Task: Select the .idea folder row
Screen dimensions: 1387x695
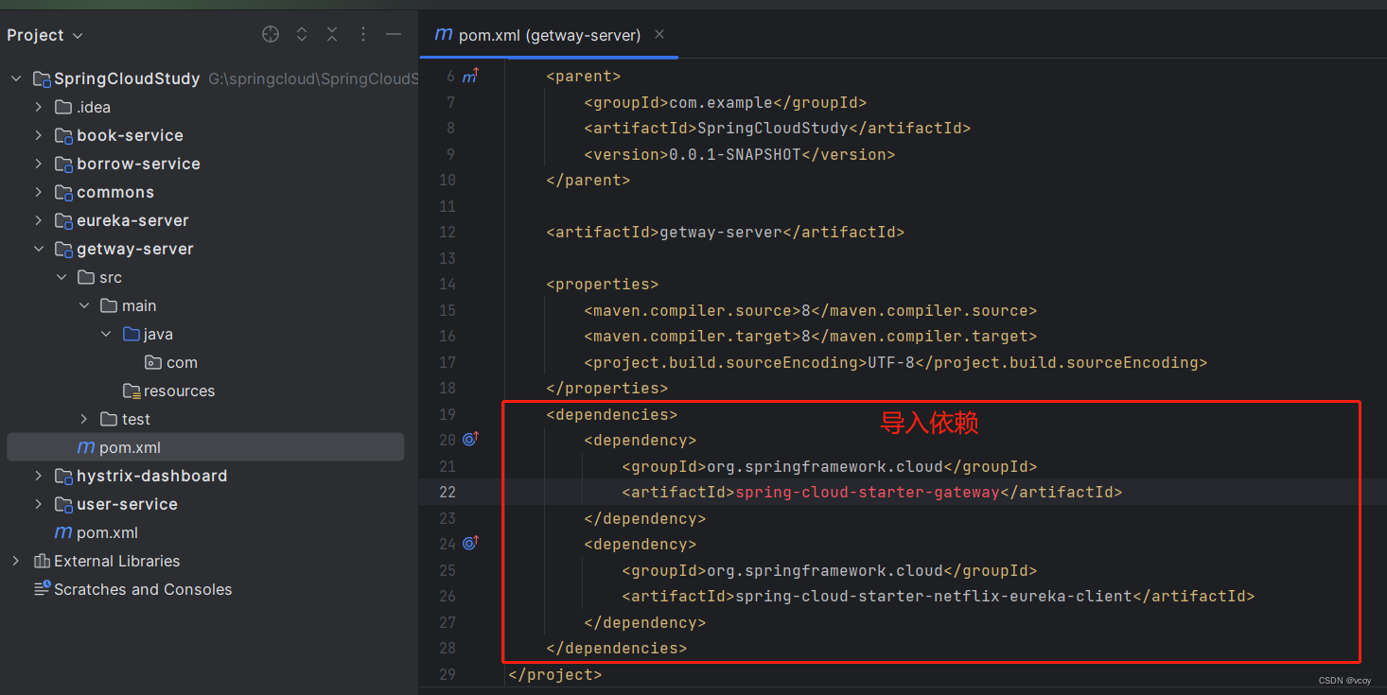Action: (x=94, y=107)
